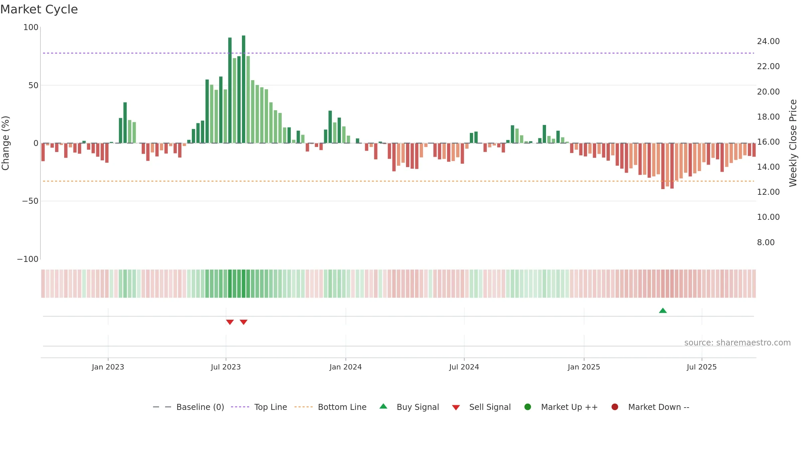The image size is (802, 451).
Task: Click the tallest dark green bar after July 2023
Action: 244,89
